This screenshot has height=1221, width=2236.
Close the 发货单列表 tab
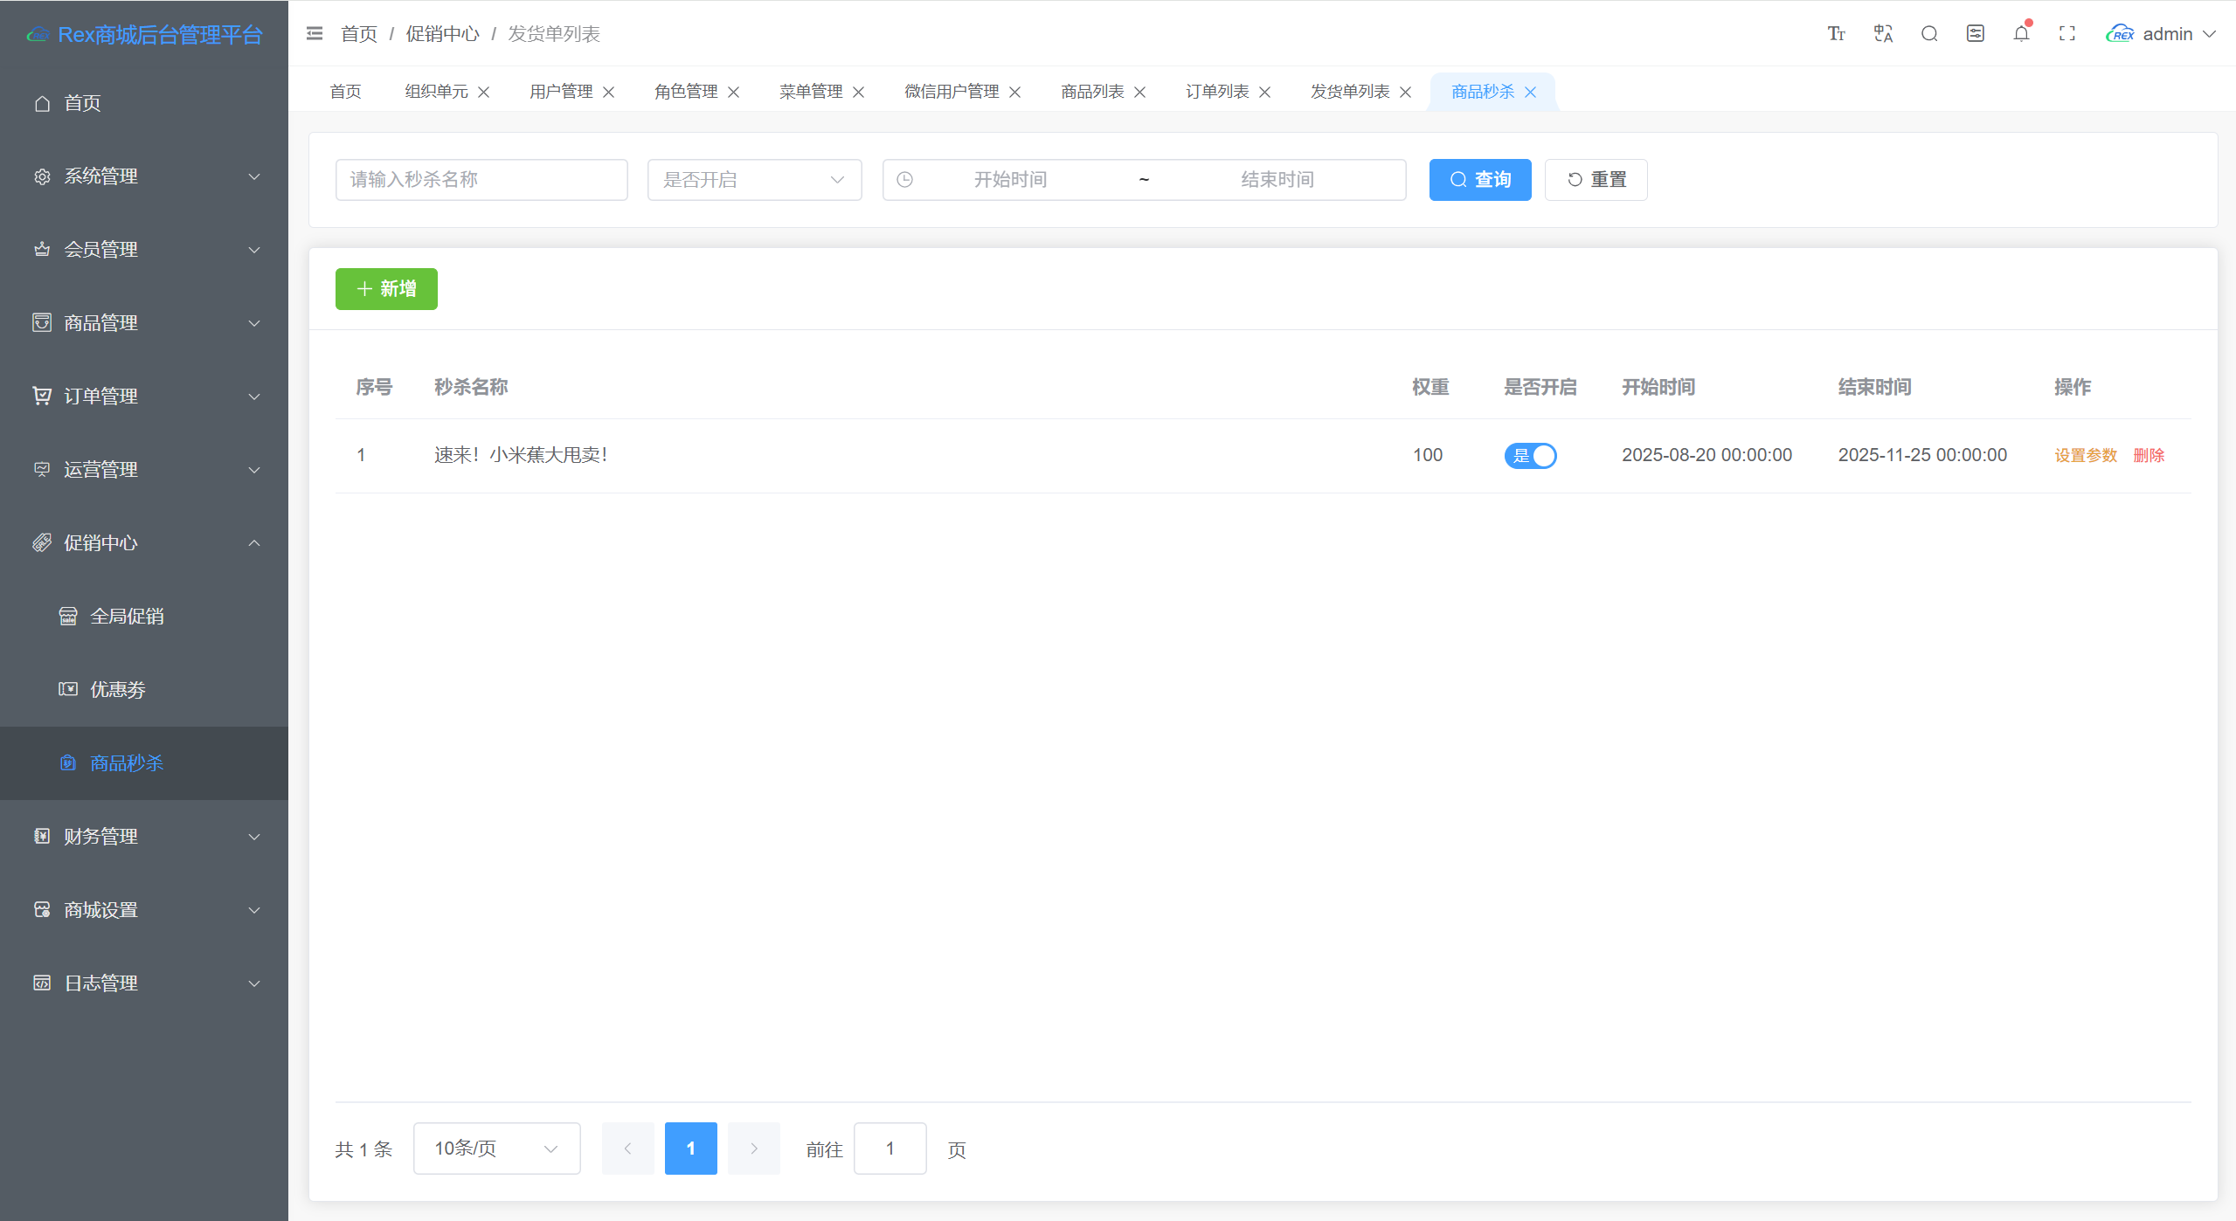tap(1405, 92)
